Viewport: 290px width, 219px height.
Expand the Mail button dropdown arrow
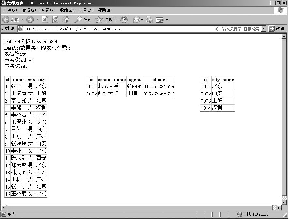tap(142, 20)
